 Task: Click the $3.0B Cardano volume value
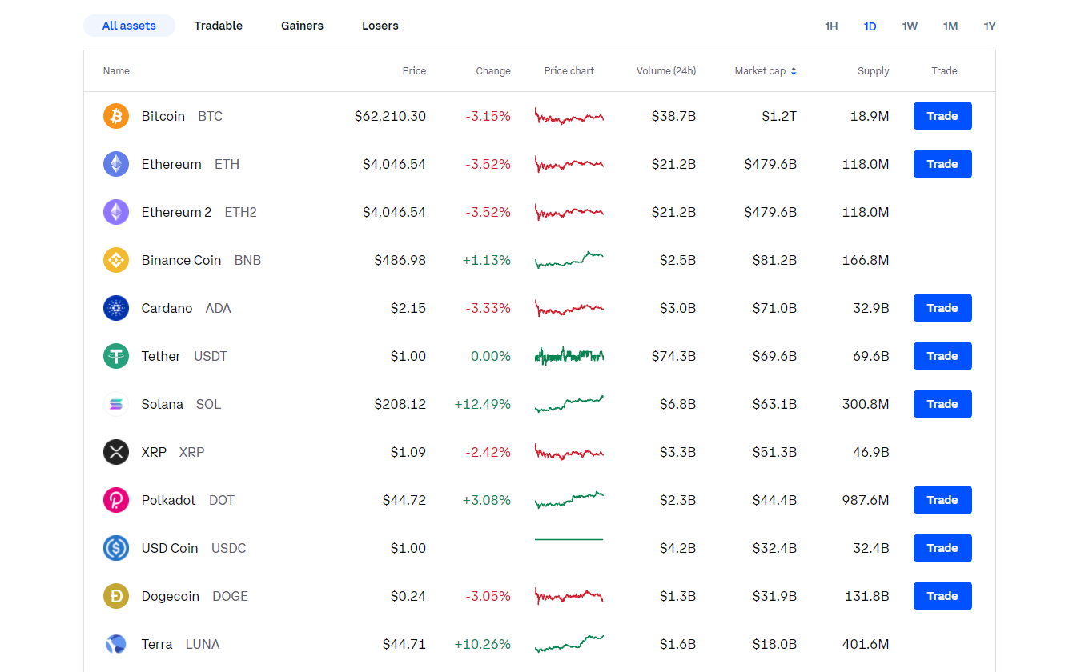[677, 308]
